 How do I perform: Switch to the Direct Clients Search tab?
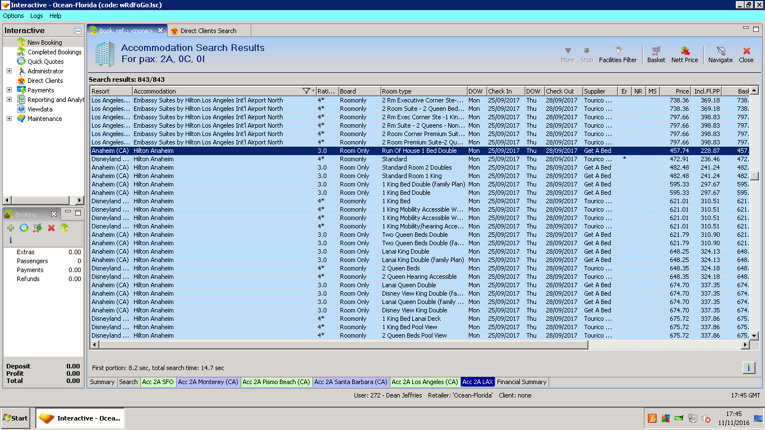pos(208,31)
